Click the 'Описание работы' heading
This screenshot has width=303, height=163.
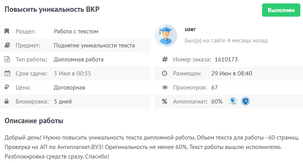34,121
